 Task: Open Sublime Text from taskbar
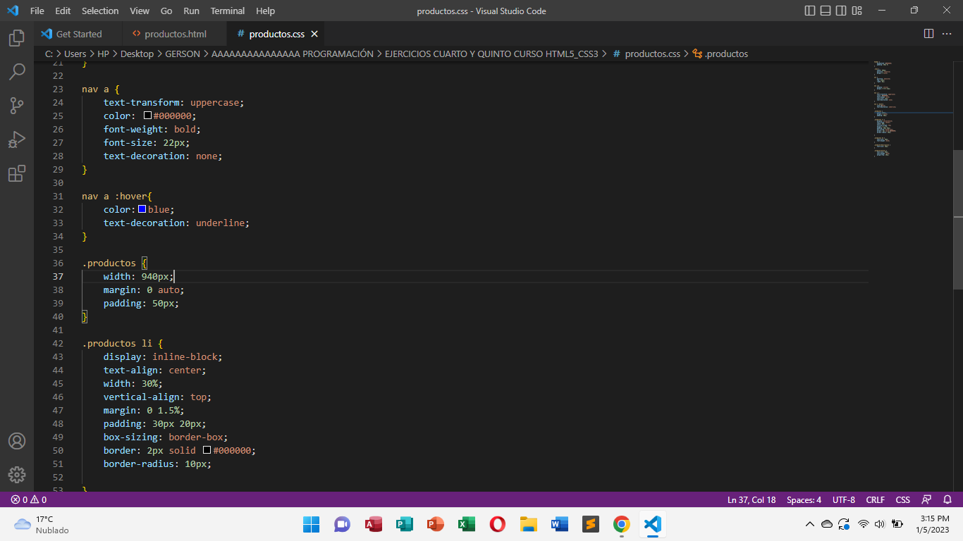590,524
